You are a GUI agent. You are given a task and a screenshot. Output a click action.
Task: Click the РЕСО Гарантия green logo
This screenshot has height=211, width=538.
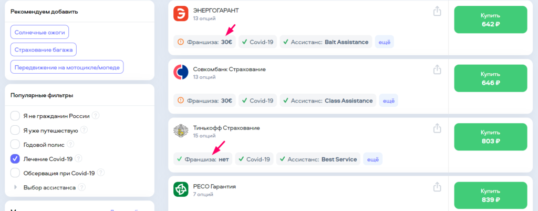coord(181,189)
